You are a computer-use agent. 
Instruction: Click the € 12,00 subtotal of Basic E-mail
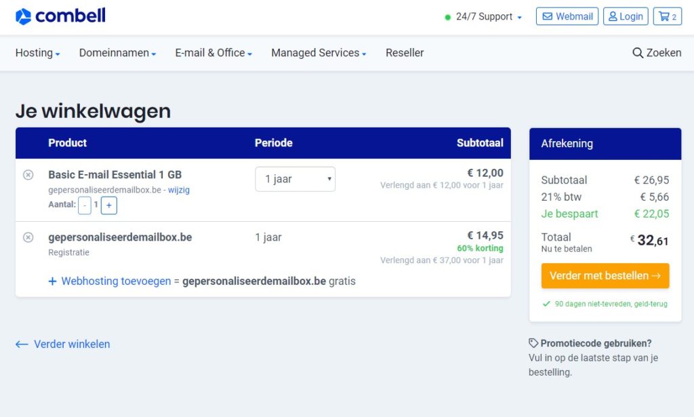point(485,173)
